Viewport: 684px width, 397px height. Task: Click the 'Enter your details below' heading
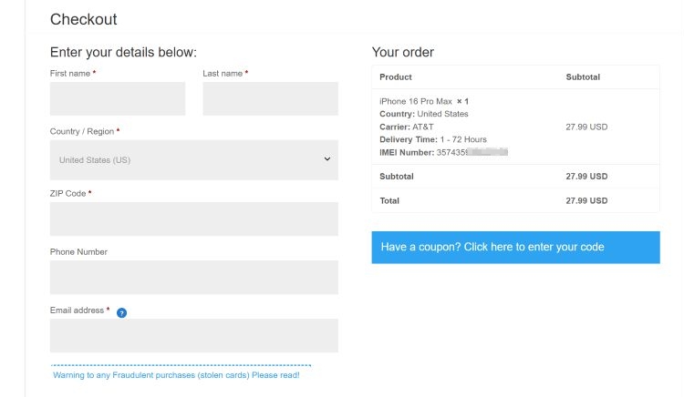click(123, 52)
